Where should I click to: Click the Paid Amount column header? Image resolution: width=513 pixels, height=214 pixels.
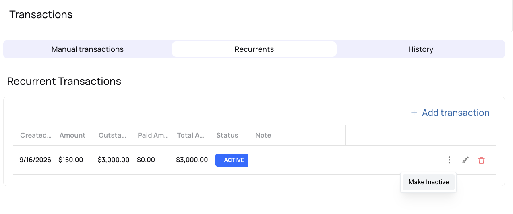tap(153, 135)
